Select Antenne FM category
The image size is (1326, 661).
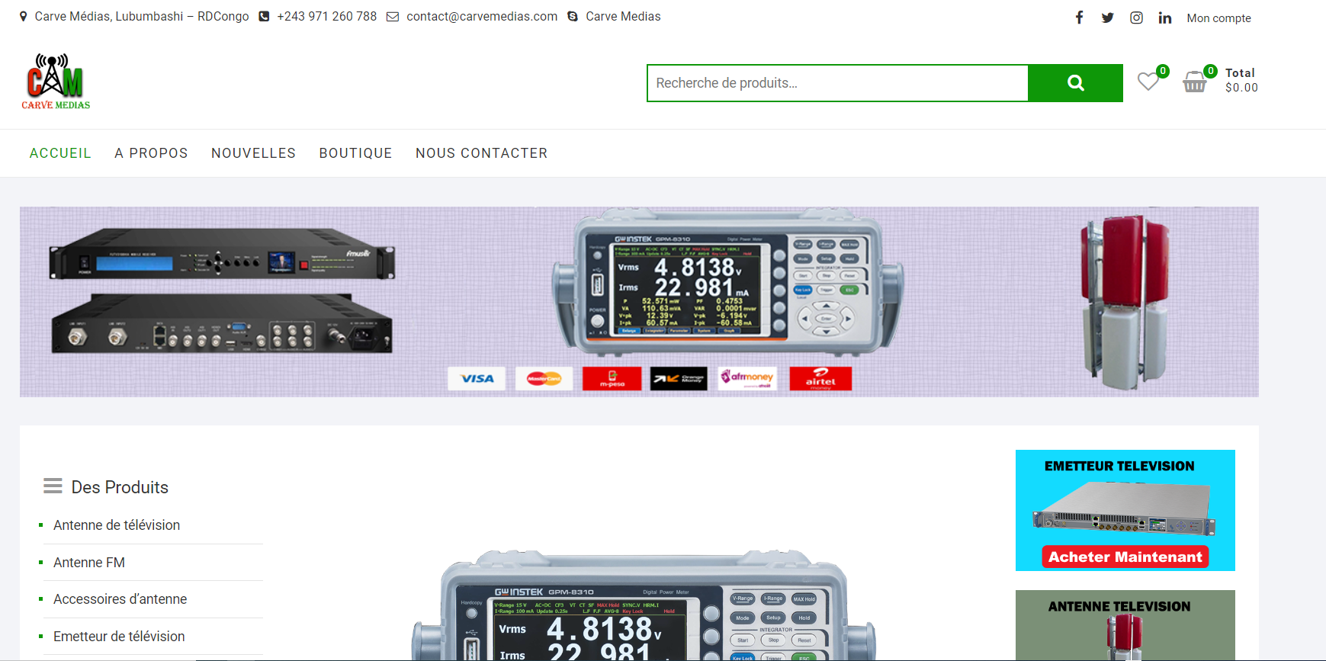pos(89,563)
